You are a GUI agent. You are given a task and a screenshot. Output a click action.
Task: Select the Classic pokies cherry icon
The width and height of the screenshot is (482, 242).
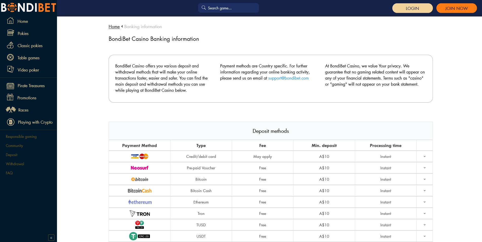click(10, 45)
